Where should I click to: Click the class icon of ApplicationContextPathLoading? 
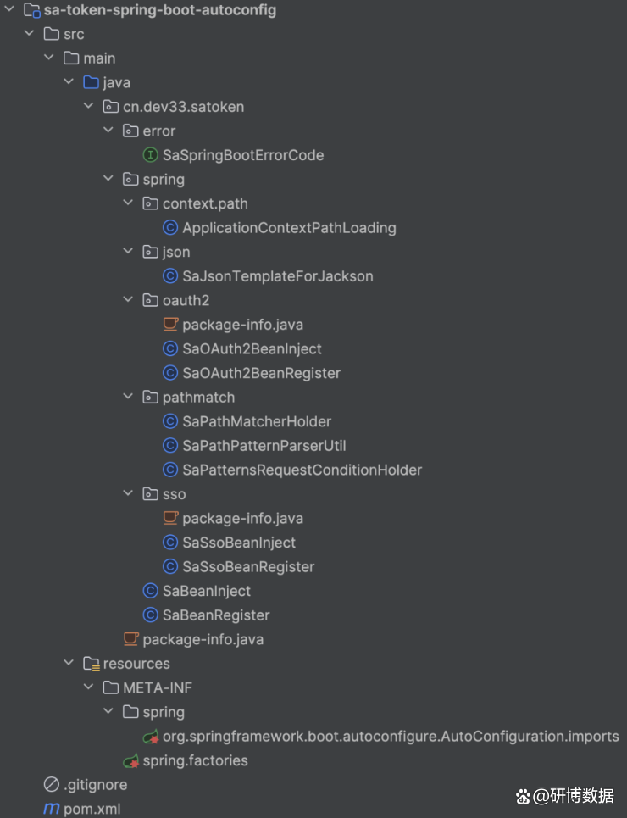click(x=170, y=227)
